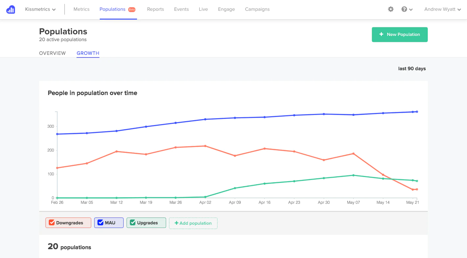Viewport: 467px width, 258px height.
Task: Click Downgrades point at May 14
Action: [383, 175]
